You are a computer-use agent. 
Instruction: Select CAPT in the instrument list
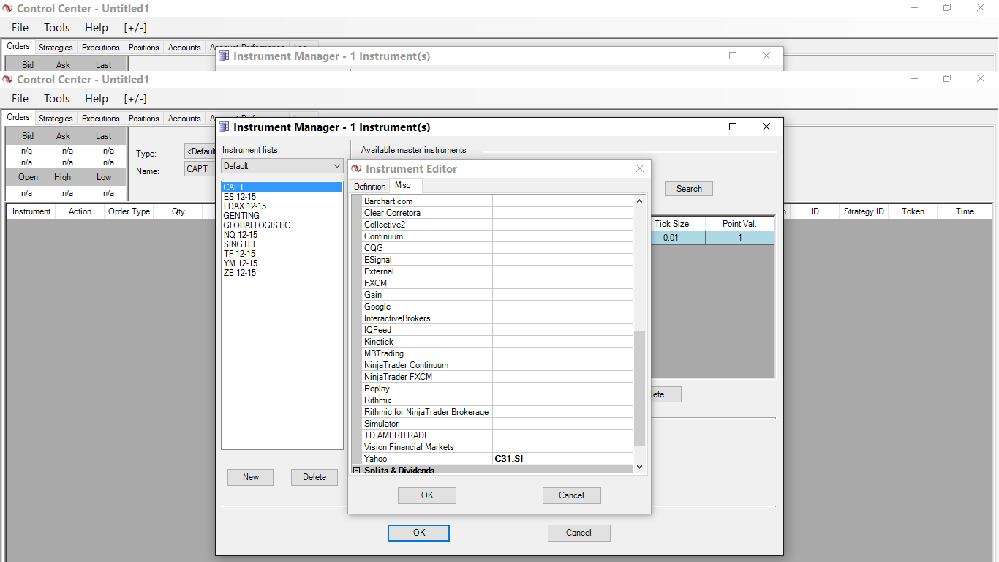point(282,187)
